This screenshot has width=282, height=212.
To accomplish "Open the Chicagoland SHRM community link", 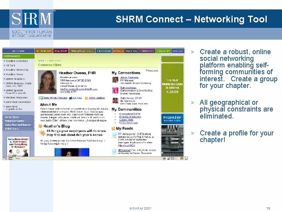I will [x=130, y=114].
